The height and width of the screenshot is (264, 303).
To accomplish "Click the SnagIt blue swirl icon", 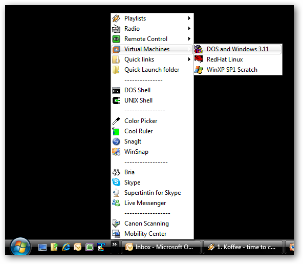I will [116, 141].
